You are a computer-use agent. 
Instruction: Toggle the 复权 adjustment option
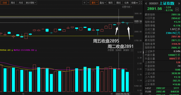coord(94,3)
